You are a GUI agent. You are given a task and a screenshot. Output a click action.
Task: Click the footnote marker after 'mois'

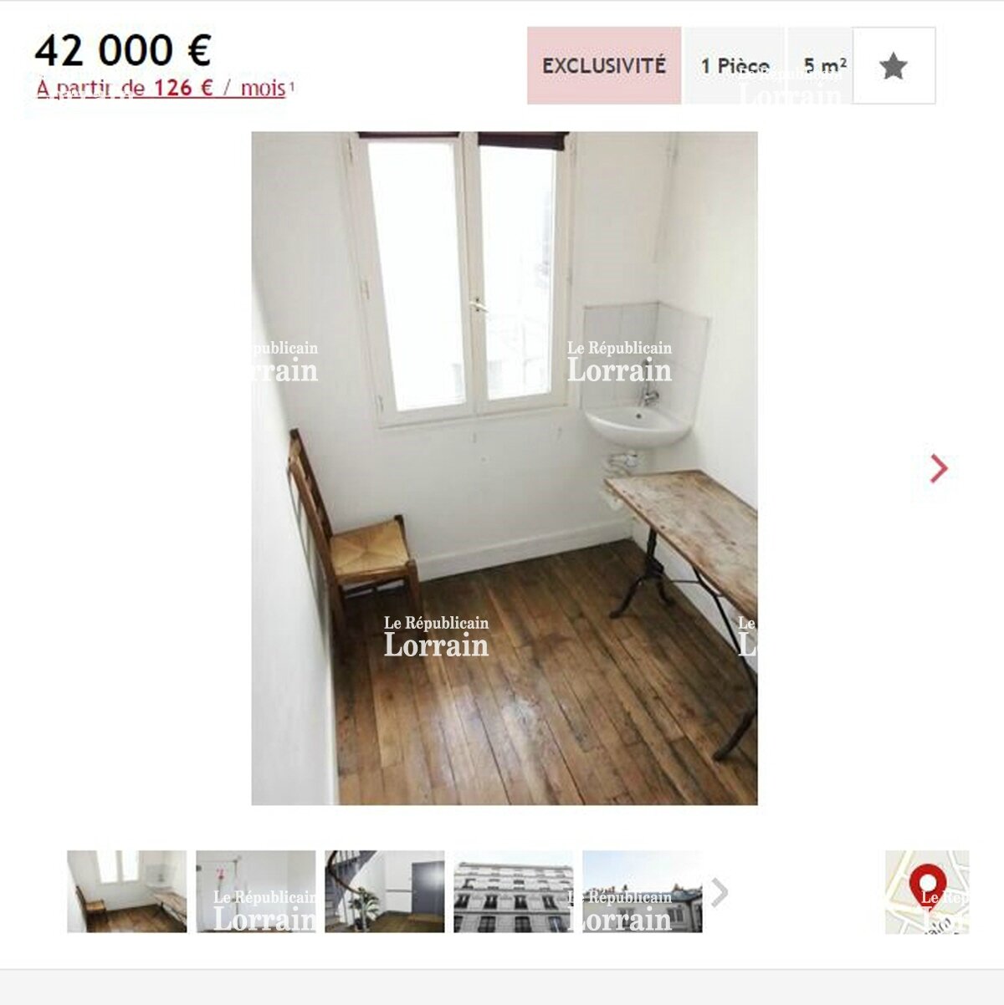292,84
